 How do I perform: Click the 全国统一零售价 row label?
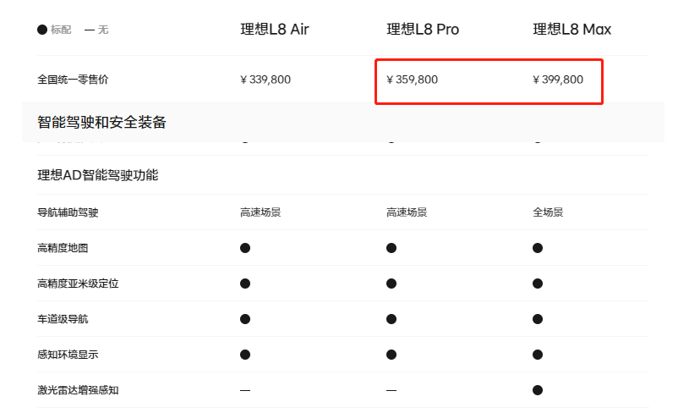point(73,80)
